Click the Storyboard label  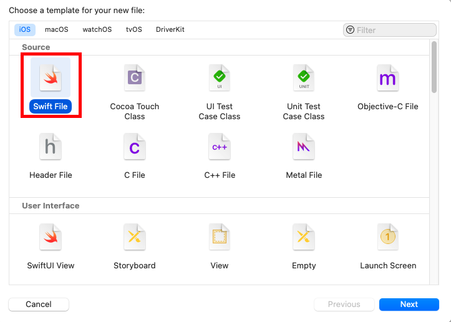pyautogui.click(x=135, y=266)
